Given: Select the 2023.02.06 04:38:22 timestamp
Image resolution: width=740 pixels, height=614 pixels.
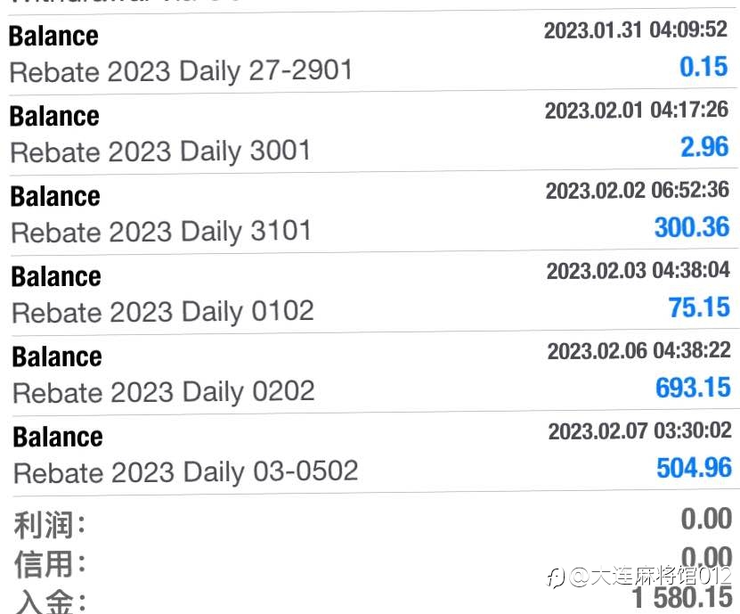Looking at the screenshot, I should click(639, 351).
